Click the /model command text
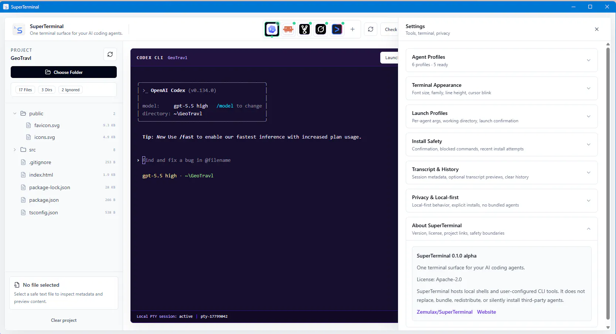The image size is (616, 334). pyautogui.click(x=225, y=106)
